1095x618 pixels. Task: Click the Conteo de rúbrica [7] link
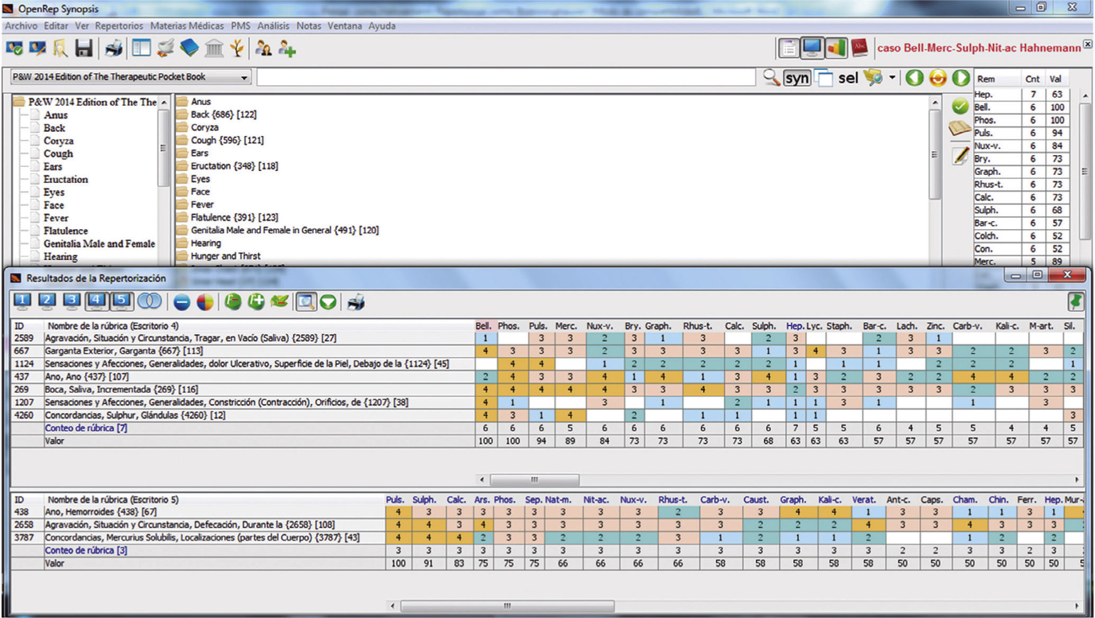click(x=86, y=428)
